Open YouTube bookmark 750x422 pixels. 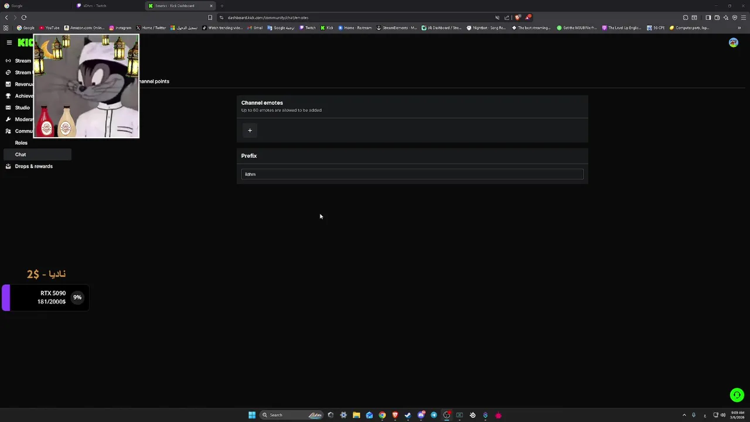(x=50, y=28)
